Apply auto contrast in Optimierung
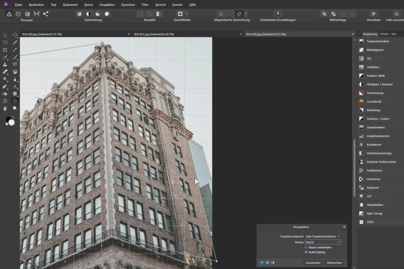The image size is (404, 269). tap(89, 14)
